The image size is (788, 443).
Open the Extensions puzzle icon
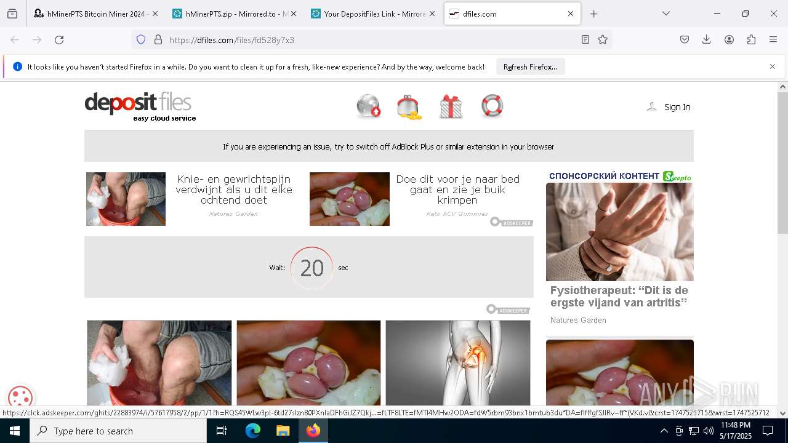click(751, 40)
